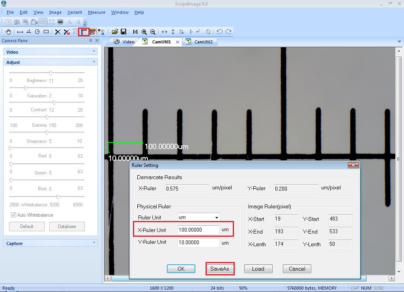This screenshot has height=292, width=404.
Task: Click the monitor full screen icon
Action: click(x=60, y=22)
